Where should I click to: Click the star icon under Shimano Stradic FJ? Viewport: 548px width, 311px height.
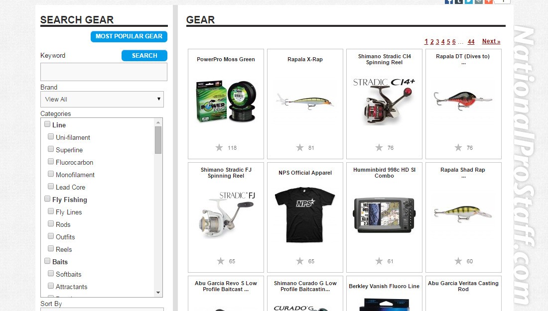pos(221,261)
